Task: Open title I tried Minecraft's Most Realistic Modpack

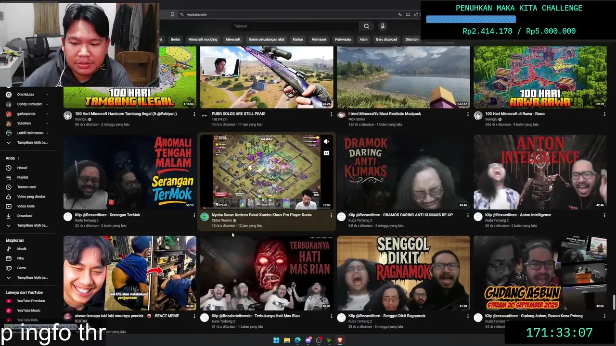Action: pos(385,114)
